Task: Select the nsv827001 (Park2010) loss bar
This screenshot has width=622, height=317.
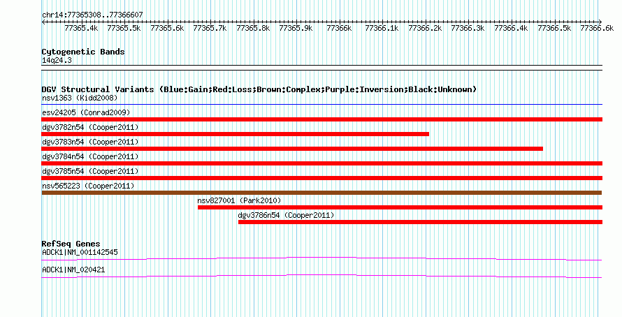Action: pos(400,207)
